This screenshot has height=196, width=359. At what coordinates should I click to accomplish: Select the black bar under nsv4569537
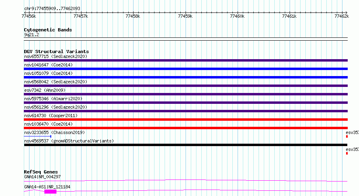tap(186, 145)
